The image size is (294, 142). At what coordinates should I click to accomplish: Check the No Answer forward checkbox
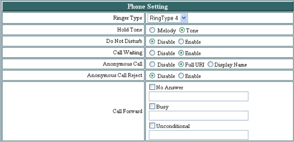tap(152, 87)
